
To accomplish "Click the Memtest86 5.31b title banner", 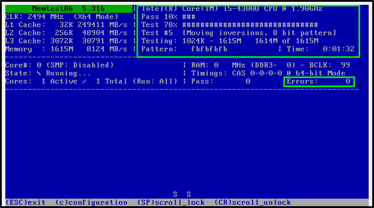I will (x=69, y=9).
